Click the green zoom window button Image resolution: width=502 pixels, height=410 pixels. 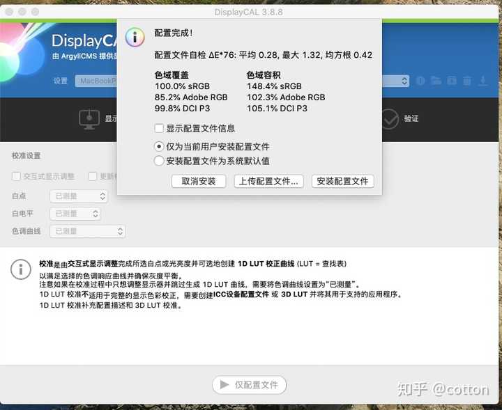click(x=36, y=12)
